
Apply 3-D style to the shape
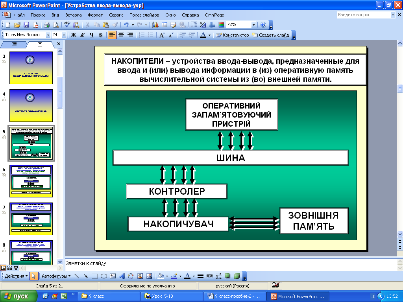(237, 276)
